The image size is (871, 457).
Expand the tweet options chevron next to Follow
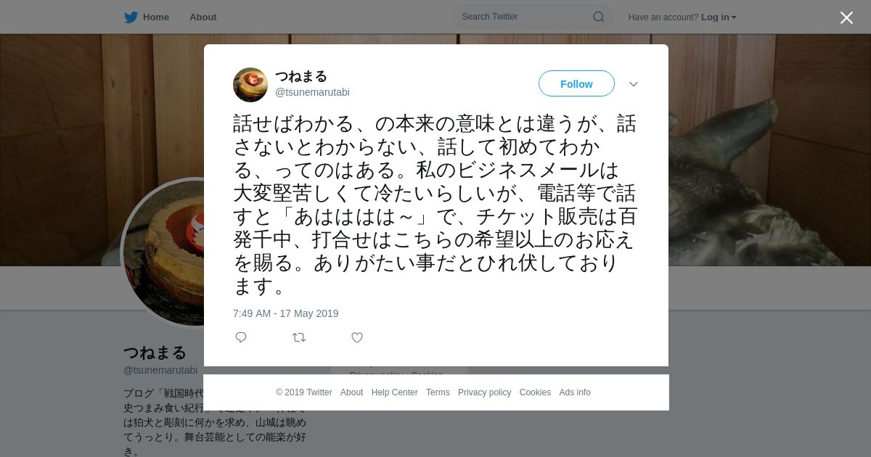tap(634, 84)
